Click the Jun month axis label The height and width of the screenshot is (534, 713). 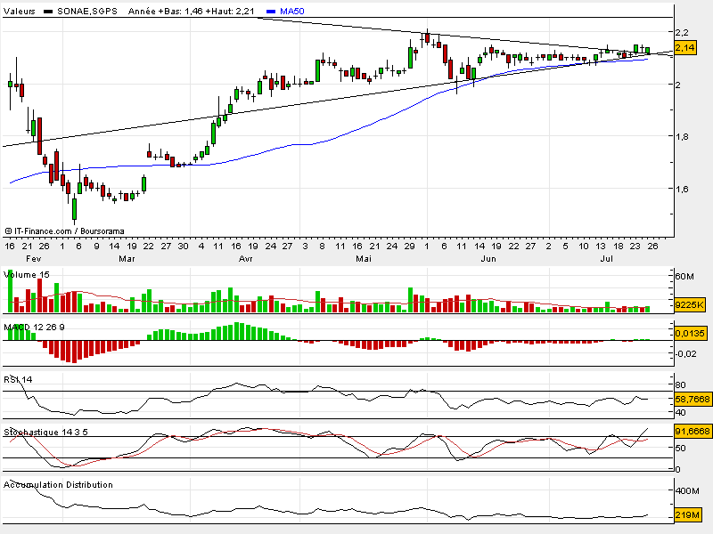[x=488, y=258]
